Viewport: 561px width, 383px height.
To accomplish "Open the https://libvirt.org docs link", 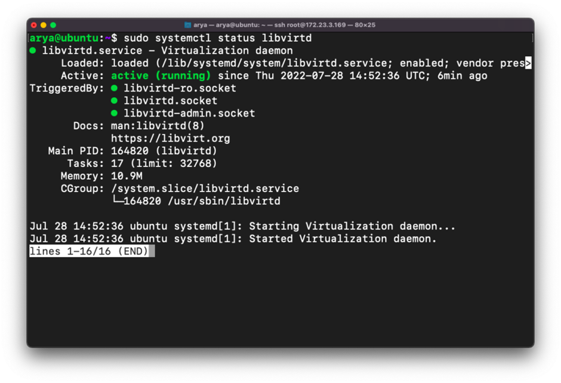I will [170, 138].
